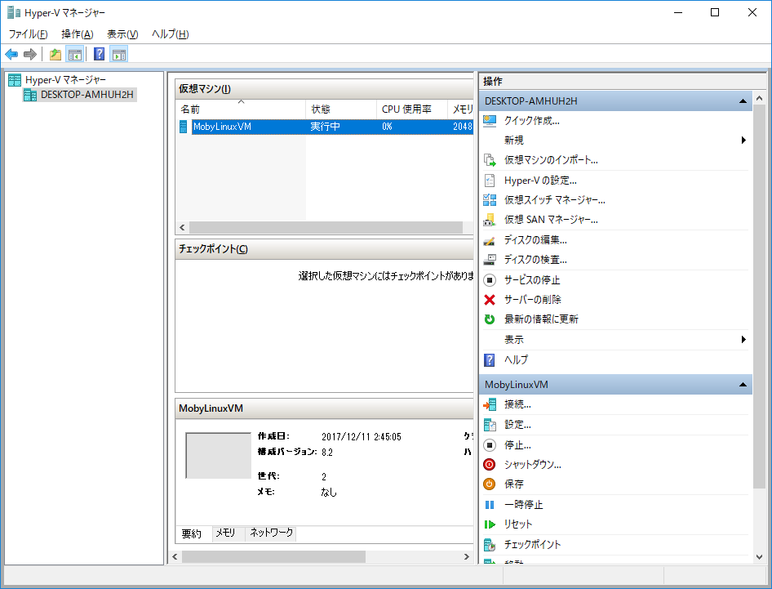Click the CPU 使用率 column header
Viewport: 772px width, 589px height.
click(412, 109)
